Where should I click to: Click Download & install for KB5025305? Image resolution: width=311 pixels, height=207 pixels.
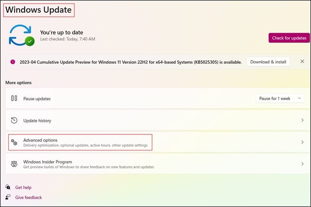tap(268, 62)
